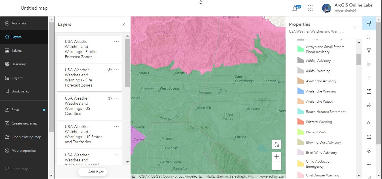382x179 pixels.
Task: Open the hamburger menu beside Untitled map
Action: pos(8,8)
